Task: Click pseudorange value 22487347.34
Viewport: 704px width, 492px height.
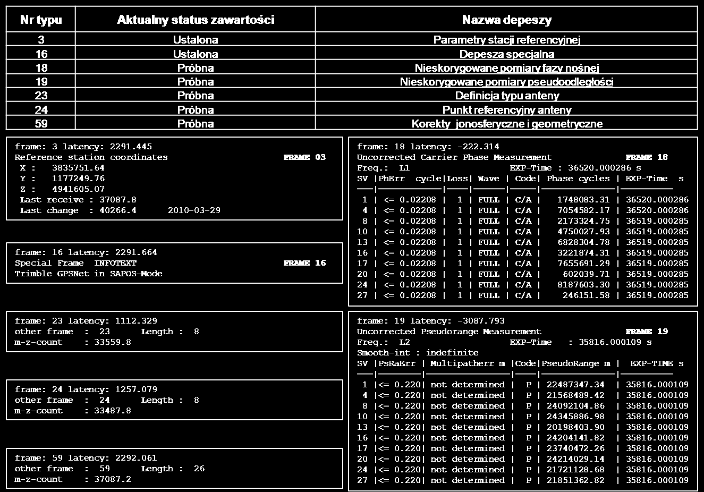Action: (x=575, y=385)
